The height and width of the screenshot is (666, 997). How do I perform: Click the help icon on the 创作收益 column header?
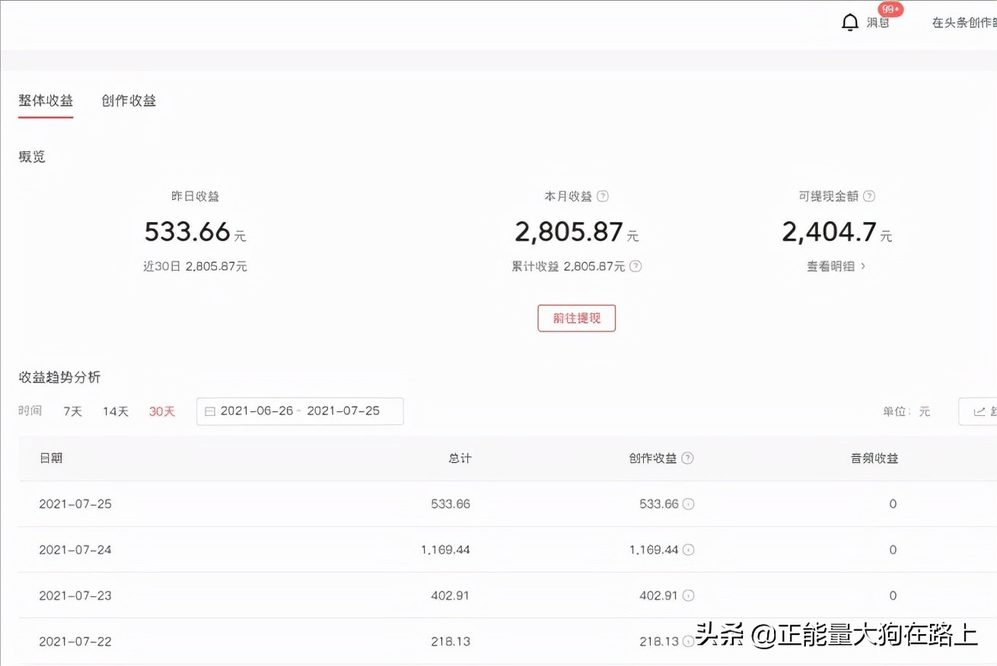[688, 458]
